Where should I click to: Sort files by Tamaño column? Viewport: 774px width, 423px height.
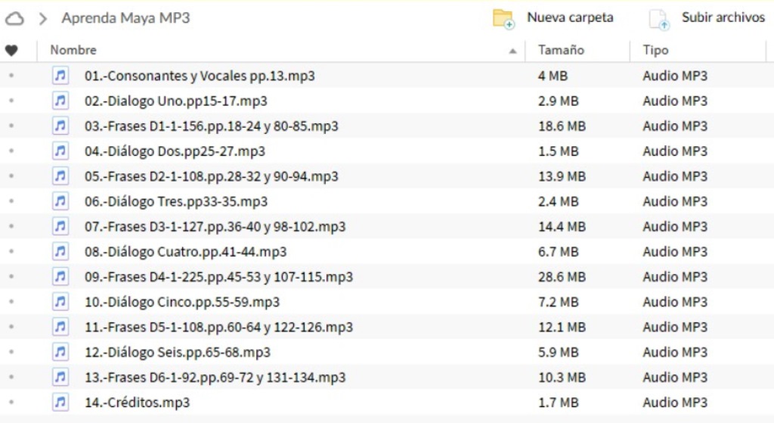tap(561, 51)
